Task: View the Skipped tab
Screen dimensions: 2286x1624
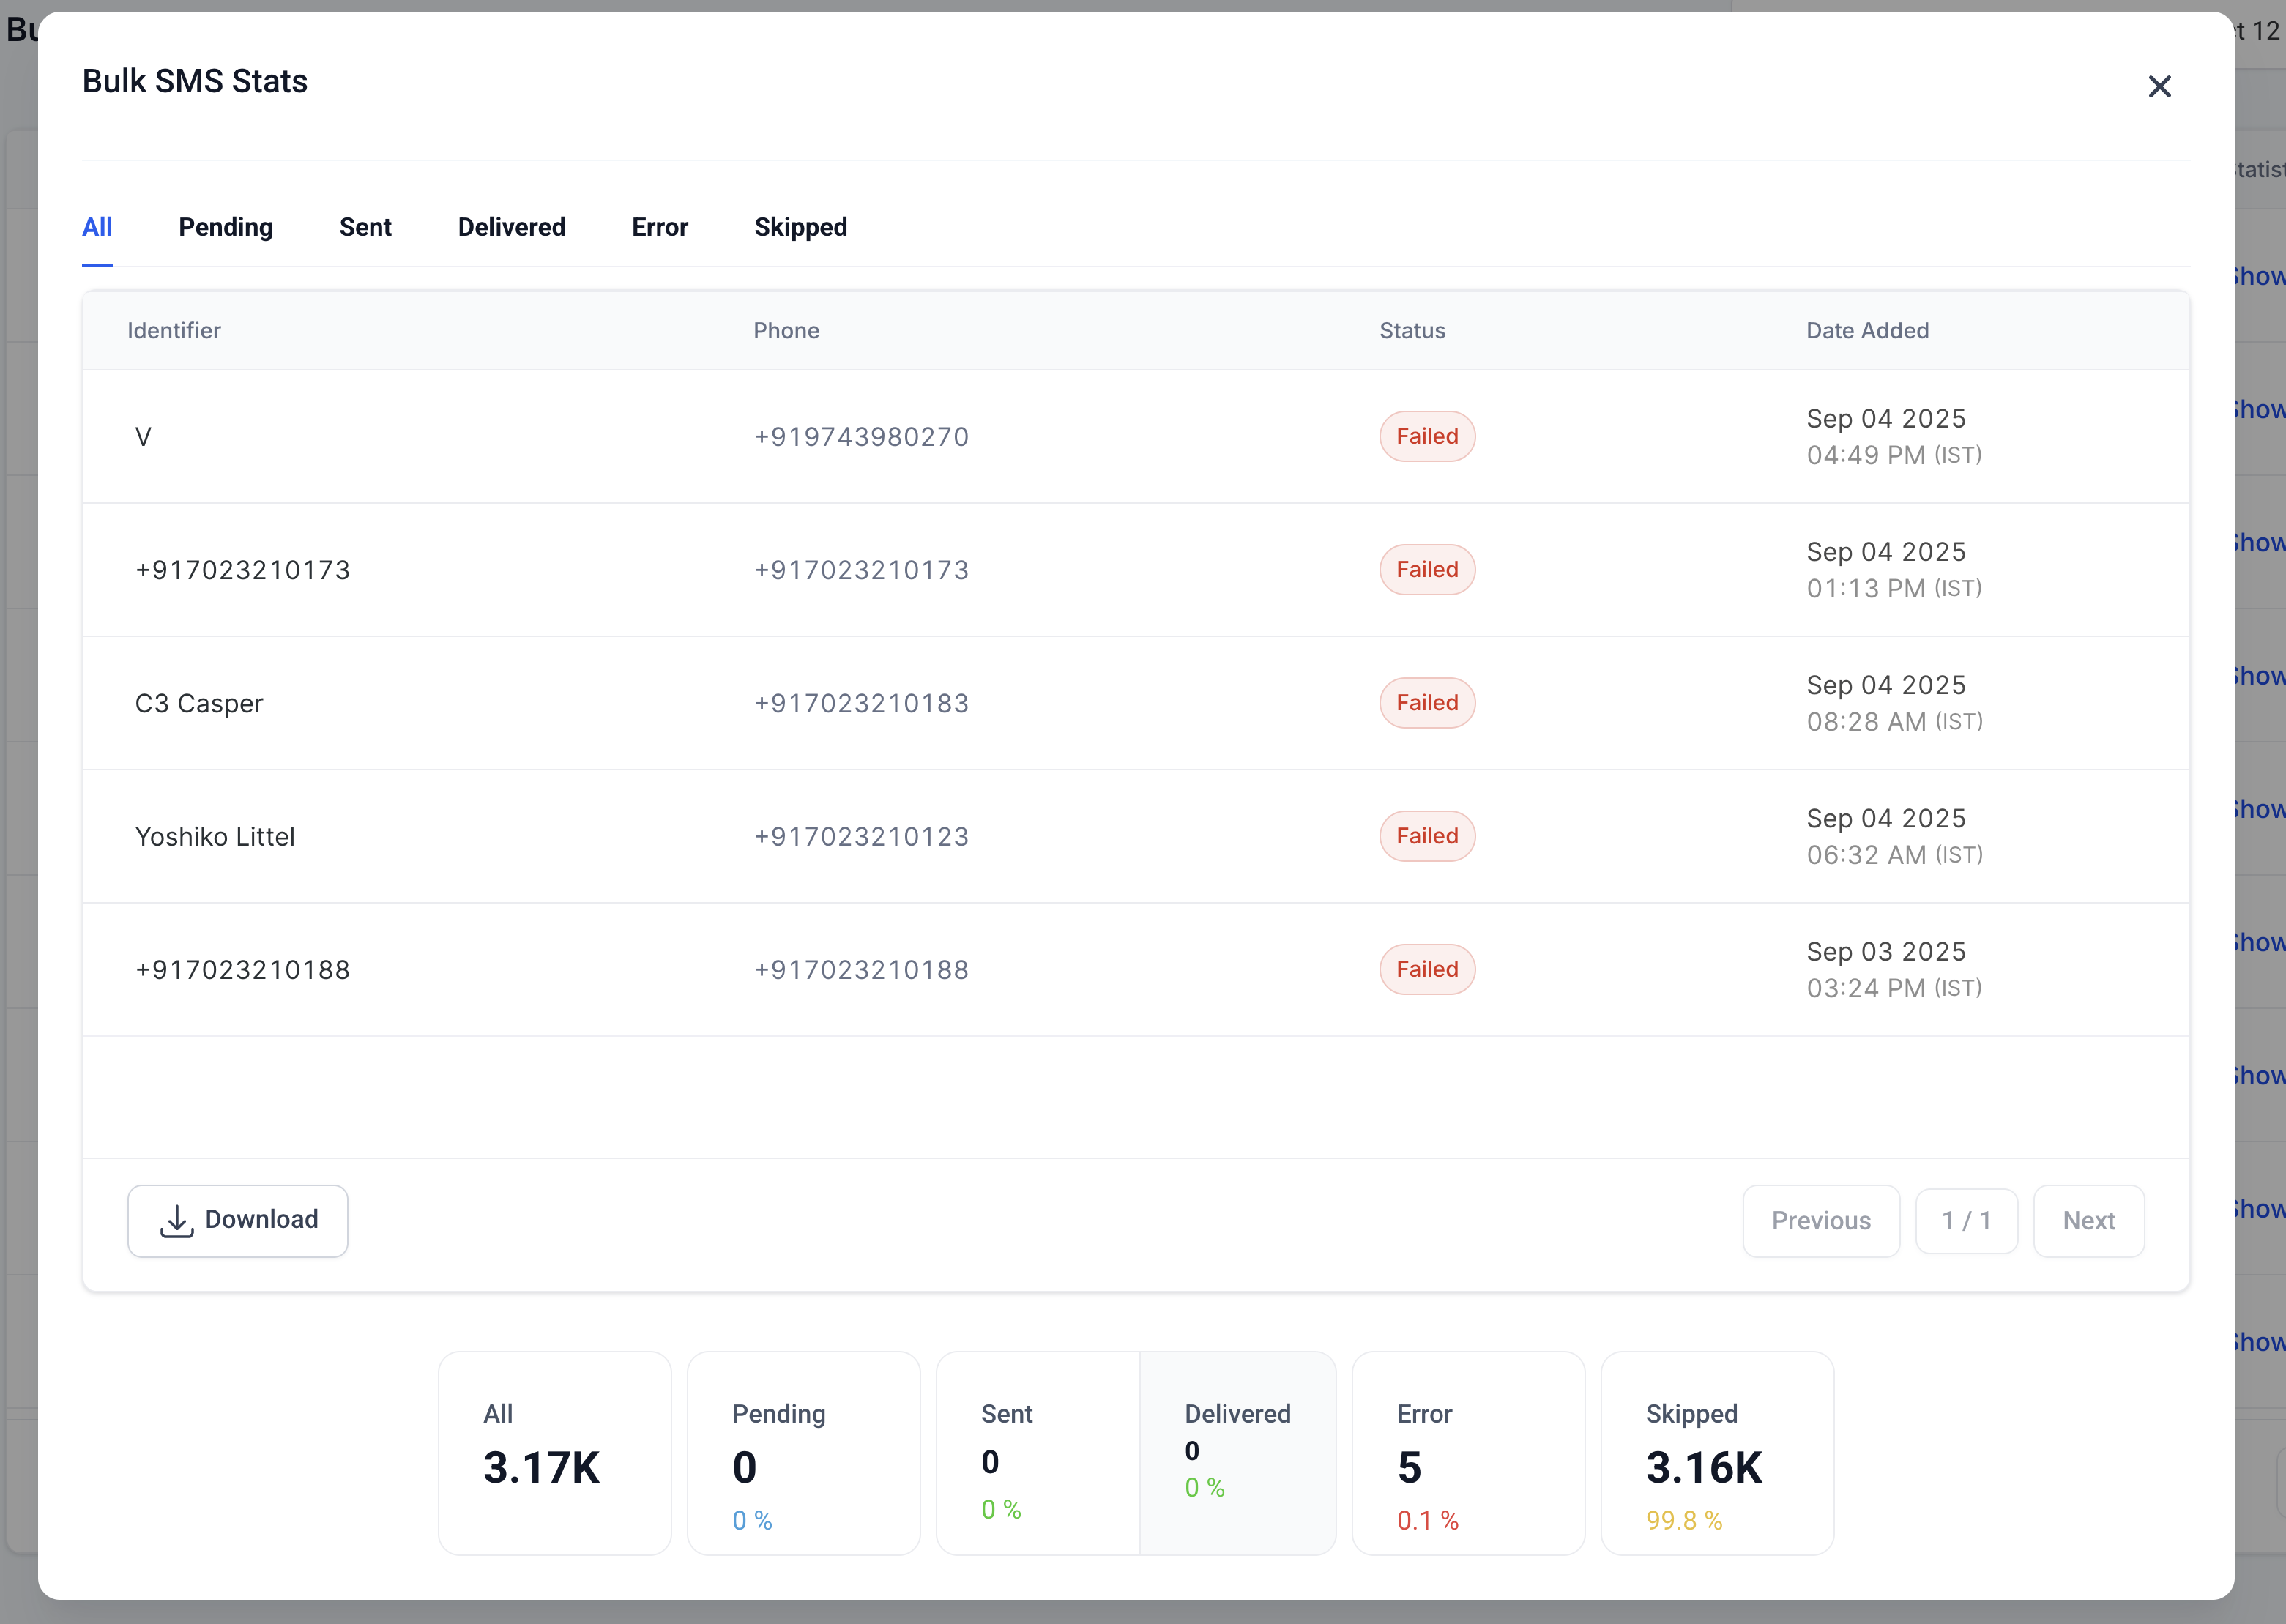Action: (x=800, y=227)
